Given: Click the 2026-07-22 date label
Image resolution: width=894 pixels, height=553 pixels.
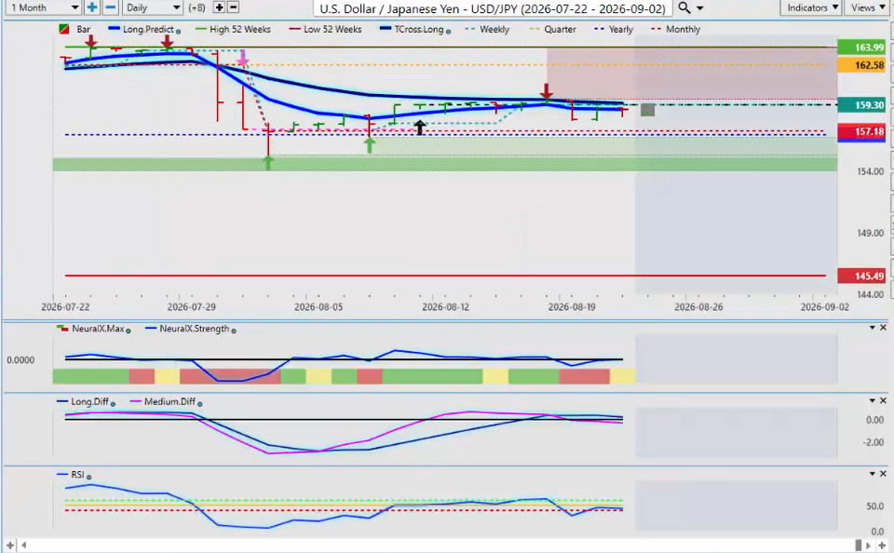Looking at the screenshot, I should pyautogui.click(x=65, y=306).
